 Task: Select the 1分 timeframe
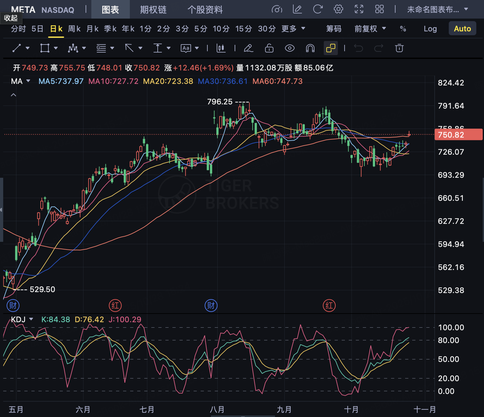146,29
